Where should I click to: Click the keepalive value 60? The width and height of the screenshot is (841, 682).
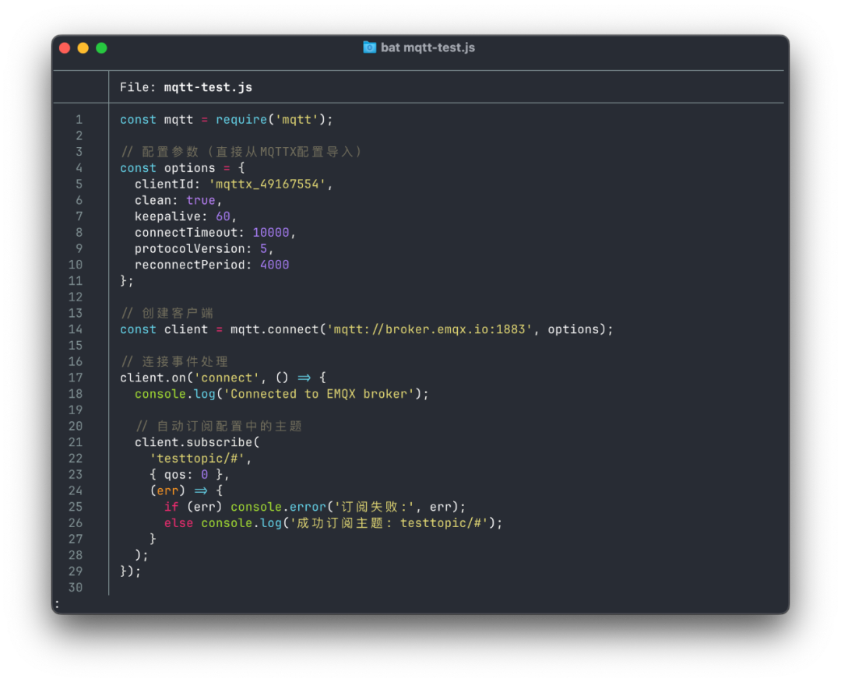click(223, 216)
